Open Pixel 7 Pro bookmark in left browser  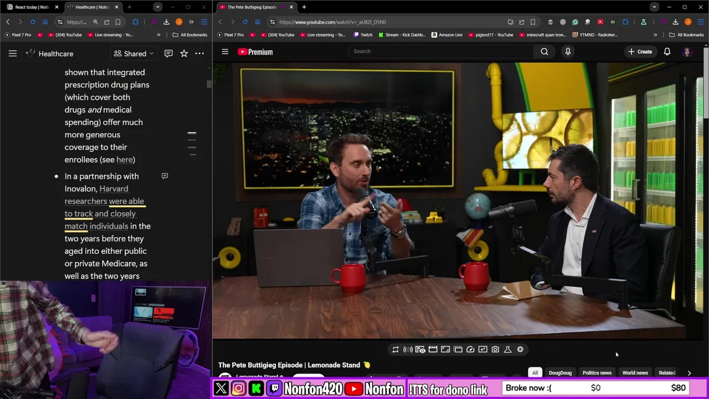click(18, 35)
